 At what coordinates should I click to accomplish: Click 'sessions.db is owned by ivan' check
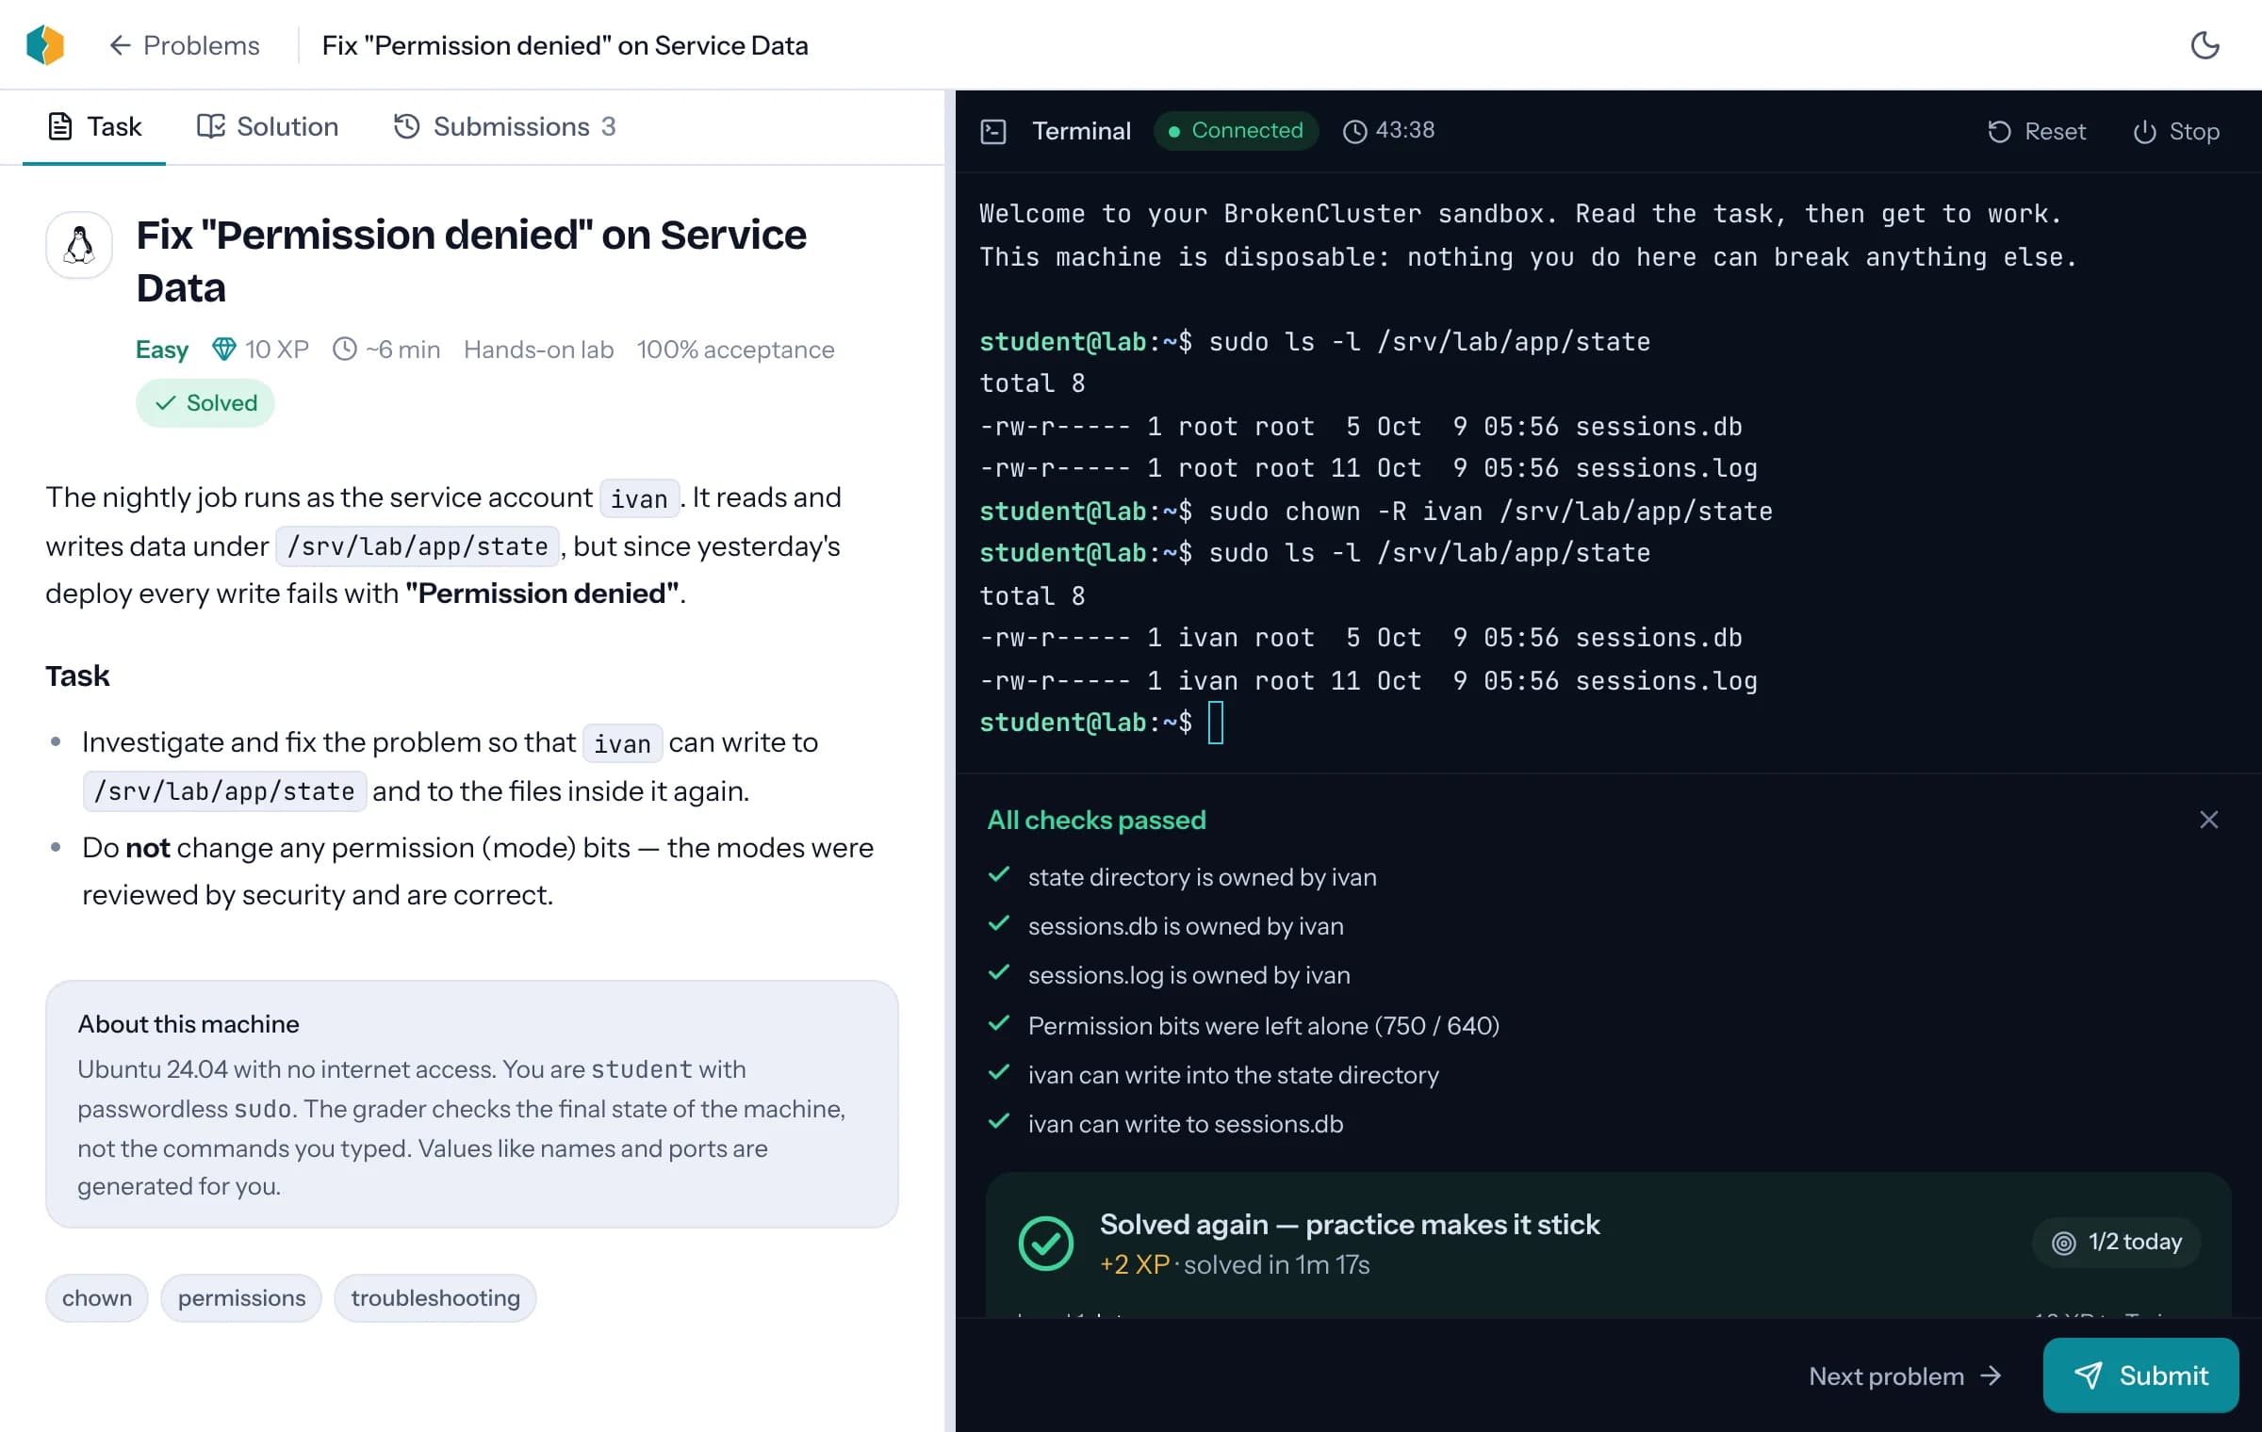pyautogui.click(x=1186, y=926)
